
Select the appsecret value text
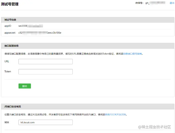(x=40, y=33)
